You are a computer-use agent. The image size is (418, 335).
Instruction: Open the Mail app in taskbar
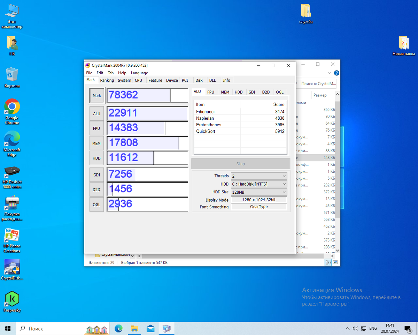[x=150, y=328]
